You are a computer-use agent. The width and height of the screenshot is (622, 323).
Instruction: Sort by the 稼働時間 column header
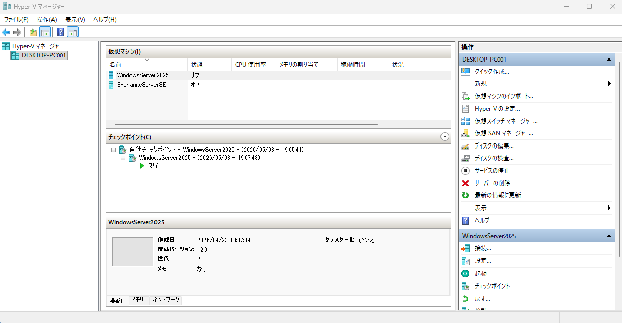[362, 65]
